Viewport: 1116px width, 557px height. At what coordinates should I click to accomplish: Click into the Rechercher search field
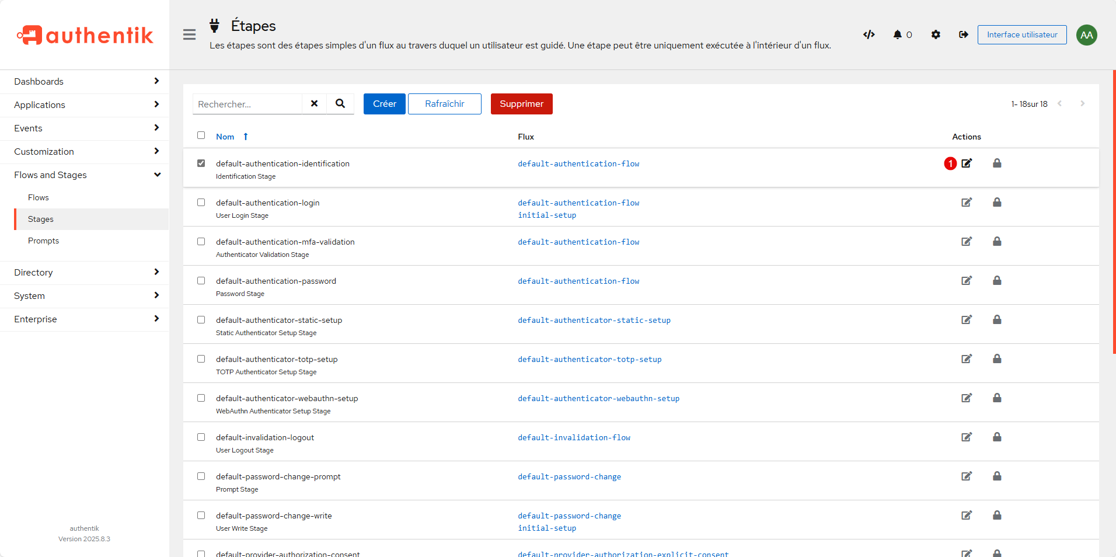click(247, 104)
